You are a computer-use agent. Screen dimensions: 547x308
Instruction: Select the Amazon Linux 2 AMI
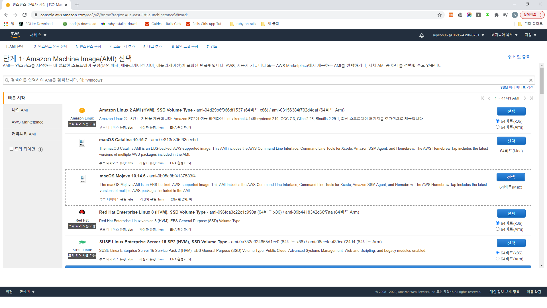(x=511, y=111)
